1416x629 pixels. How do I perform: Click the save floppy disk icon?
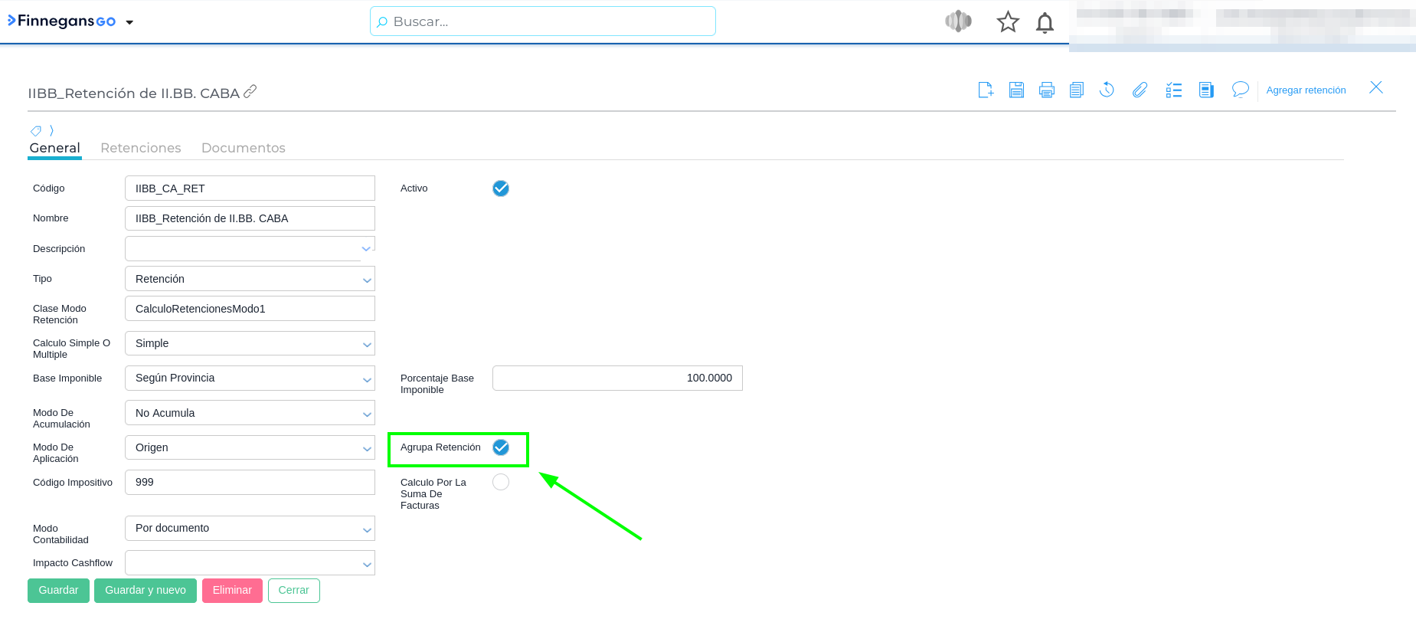(x=1016, y=90)
